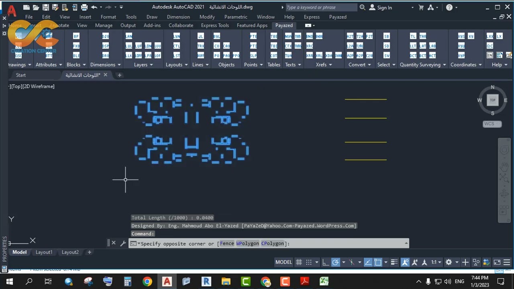Click the QC help panel icon

490,46
